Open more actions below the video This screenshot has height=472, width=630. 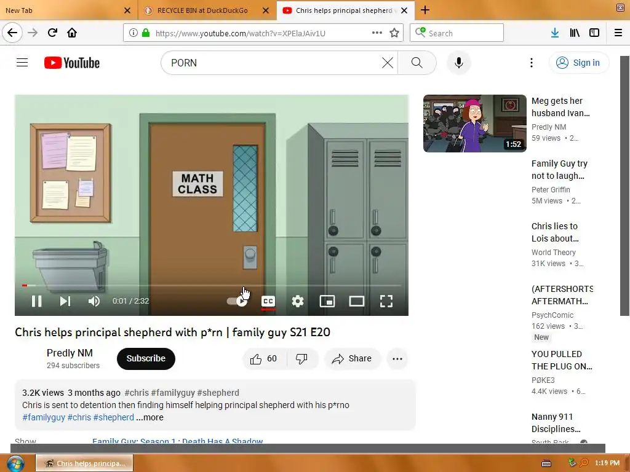pos(397,359)
